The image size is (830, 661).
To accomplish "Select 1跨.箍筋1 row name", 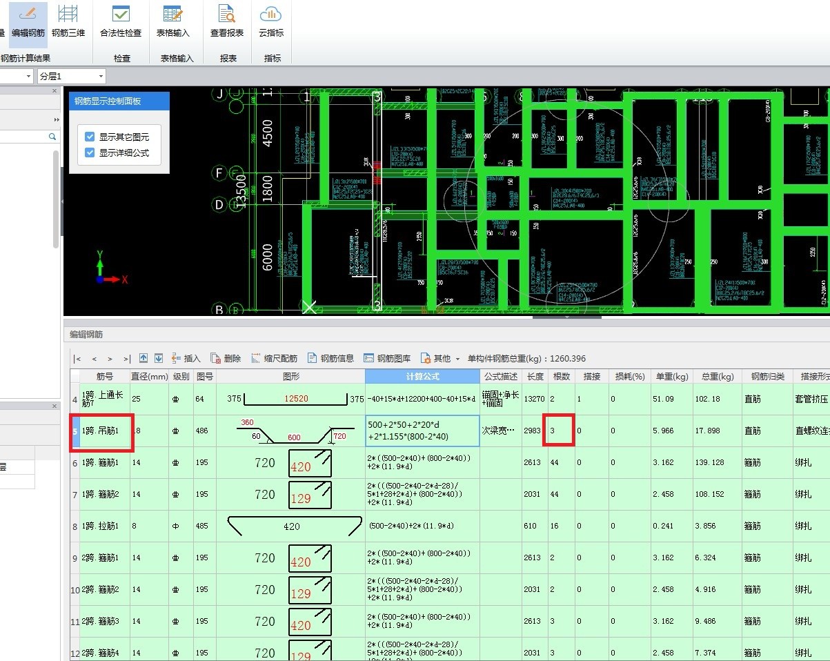I will 105,462.
